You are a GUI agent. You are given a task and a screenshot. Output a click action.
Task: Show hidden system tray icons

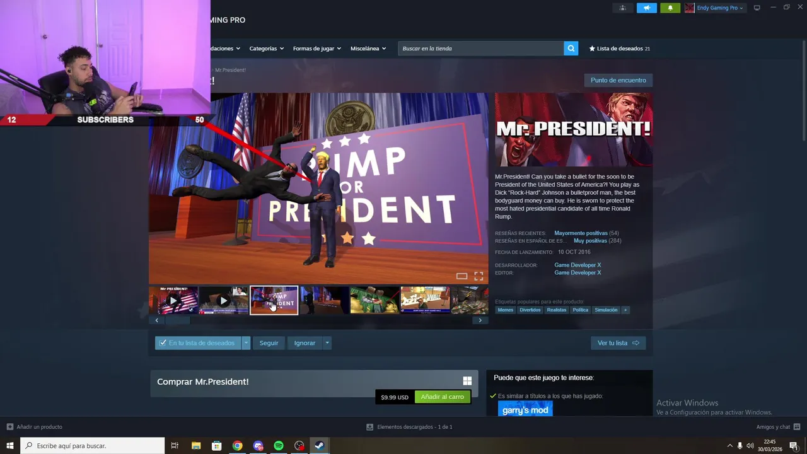pos(730,446)
